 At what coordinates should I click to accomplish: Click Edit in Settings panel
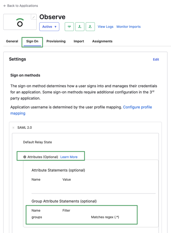(156, 60)
